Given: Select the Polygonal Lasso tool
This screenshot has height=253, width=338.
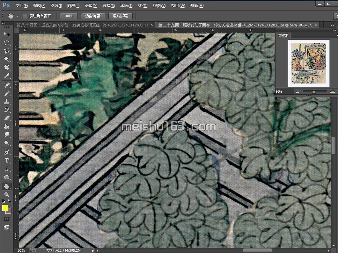Looking at the screenshot, I should pos(7,51).
